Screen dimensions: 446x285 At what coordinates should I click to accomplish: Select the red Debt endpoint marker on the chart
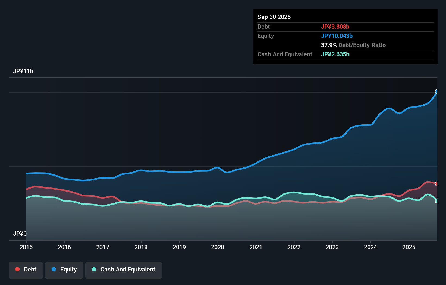tap(437, 184)
